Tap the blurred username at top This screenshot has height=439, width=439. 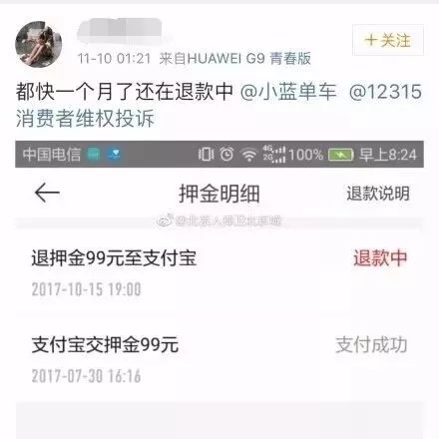pos(120,31)
